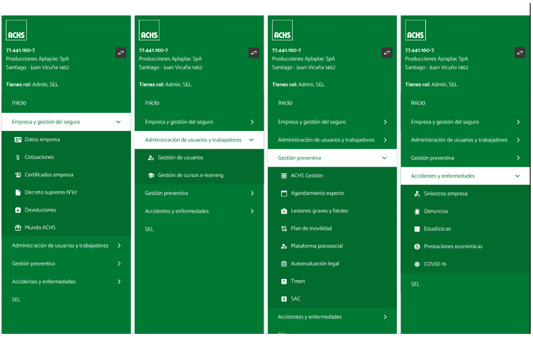Image resolution: width=533 pixels, height=338 pixels.
Task: Expand Gestión preventiva chevron in first panel
Action: (119, 264)
